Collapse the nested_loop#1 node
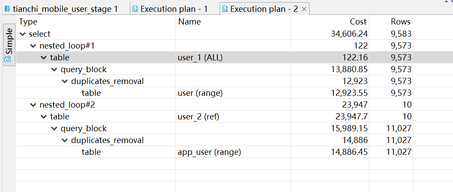Image resolution: width=453 pixels, height=192 pixels. click(x=33, y=46)
